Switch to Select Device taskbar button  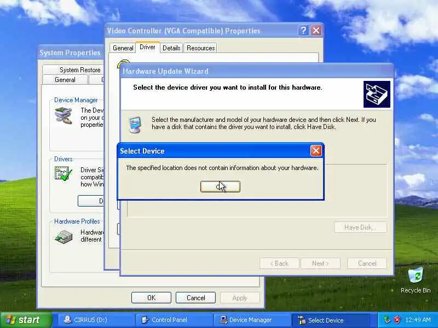tap(330, 320)
